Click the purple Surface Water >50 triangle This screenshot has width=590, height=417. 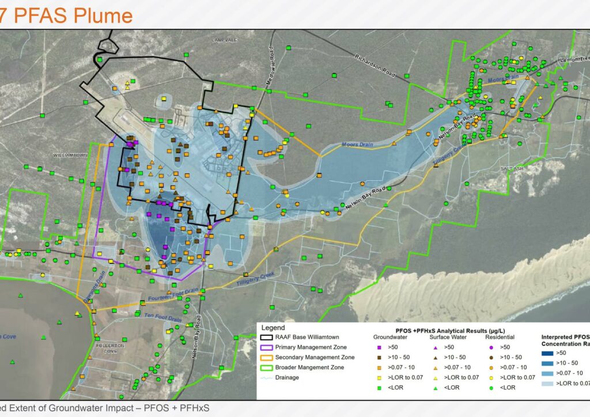(436, 347)
